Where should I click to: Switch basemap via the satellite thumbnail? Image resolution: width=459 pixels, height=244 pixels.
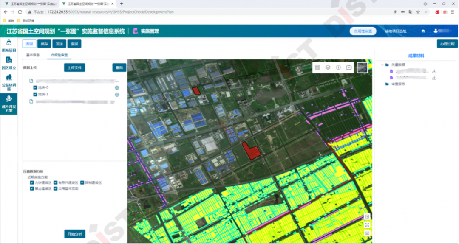point(362,67)
